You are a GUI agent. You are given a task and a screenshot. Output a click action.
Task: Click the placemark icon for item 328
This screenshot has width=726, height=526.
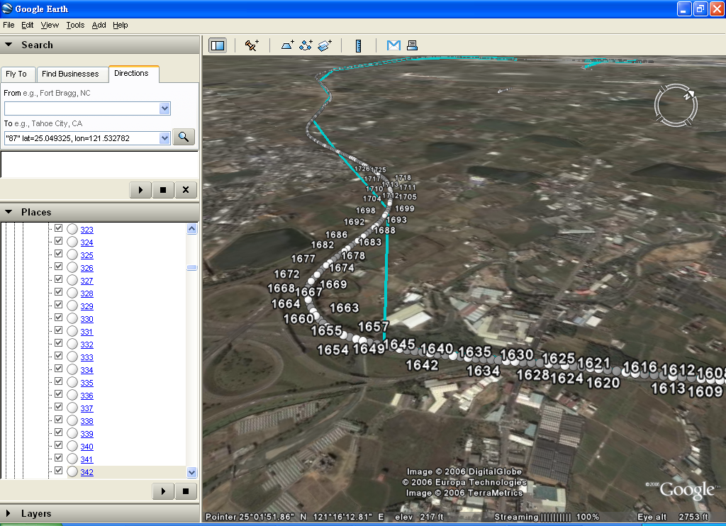coord(72,293)
